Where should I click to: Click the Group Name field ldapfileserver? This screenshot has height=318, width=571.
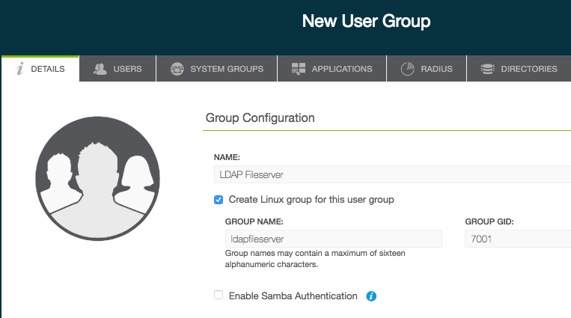[334, 239]
